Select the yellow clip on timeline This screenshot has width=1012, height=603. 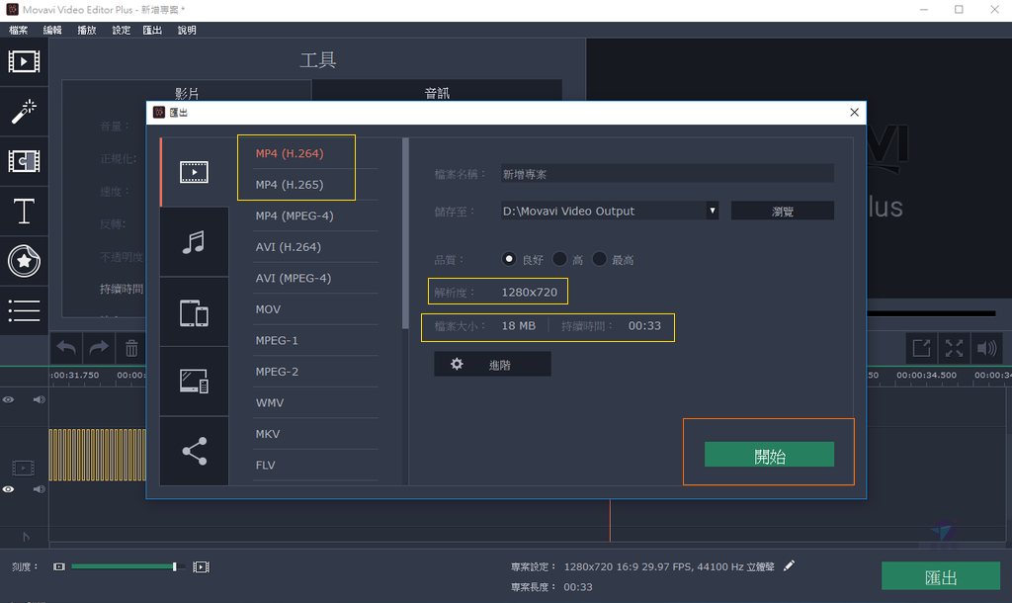[97, 455]
